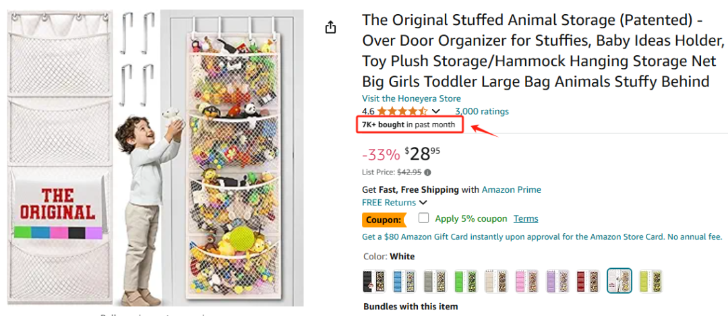Image resolution: width=728 pixels, height=316 pixels.
Task: Expand the rating breakdown chevron
Action: coord(436,111)
